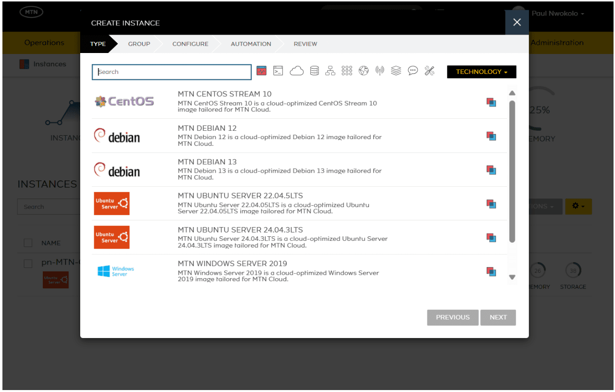615x392 pixels.
Task: Click Ubuntu Server logo for 24.04.3LTS
Action: (112, 237)
